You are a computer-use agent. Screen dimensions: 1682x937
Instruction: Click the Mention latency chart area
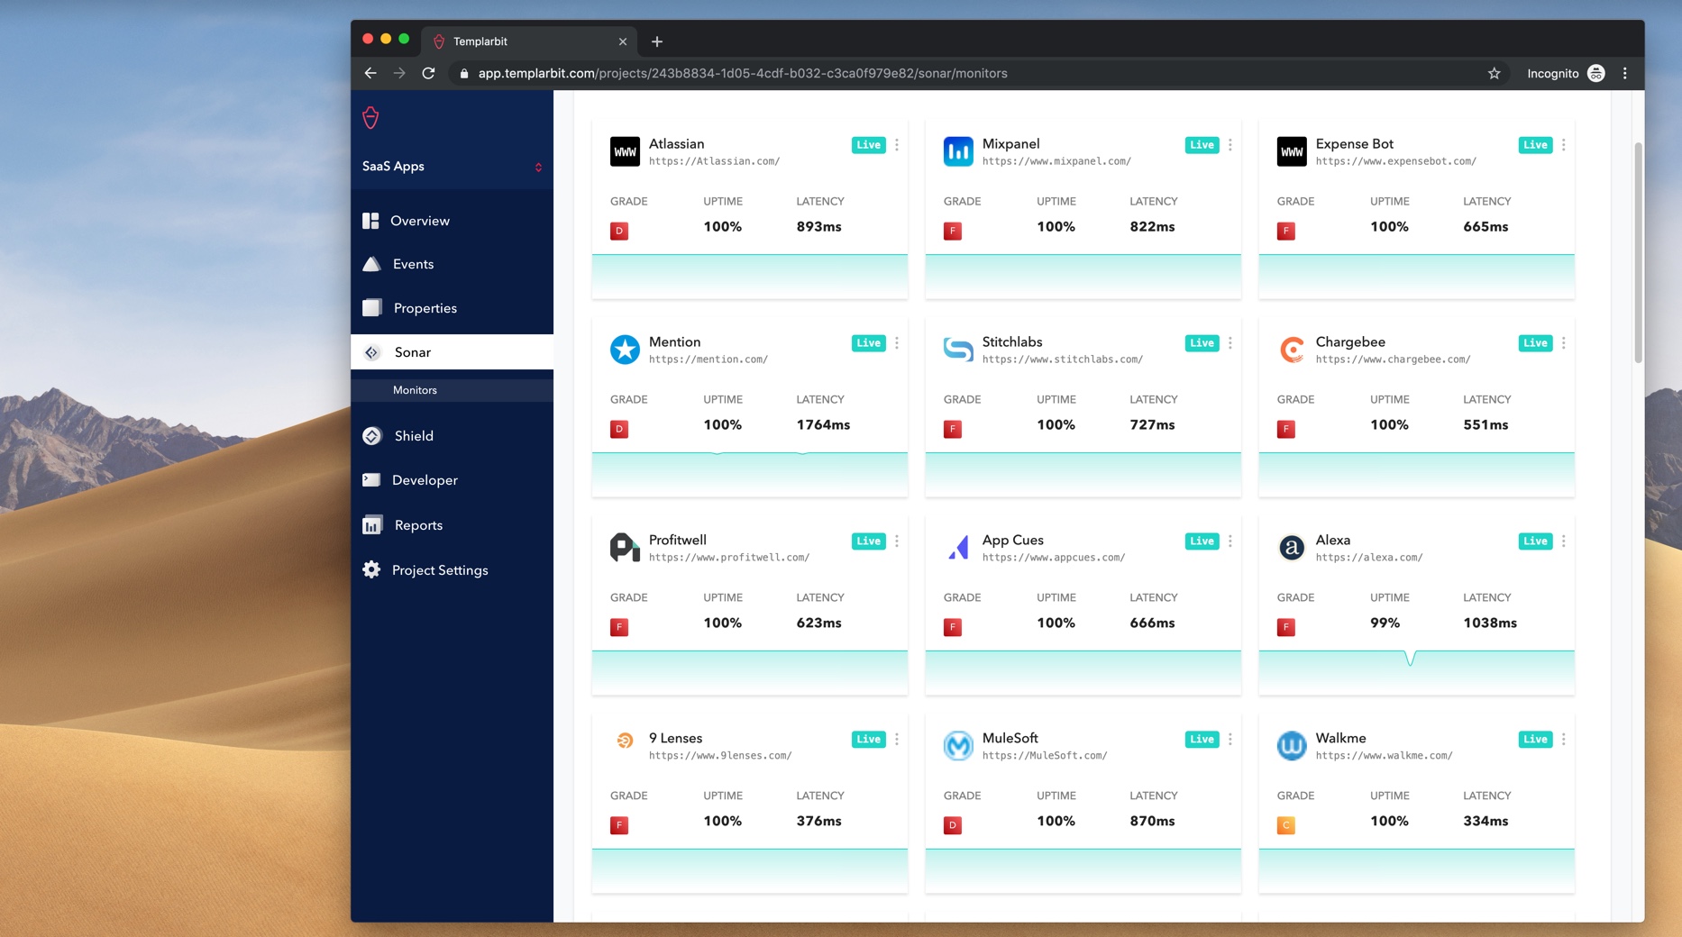[x=749, y=474]
